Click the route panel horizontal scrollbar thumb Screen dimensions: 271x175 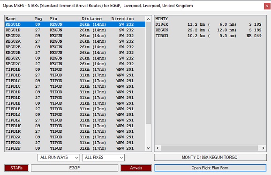point(209,148)
